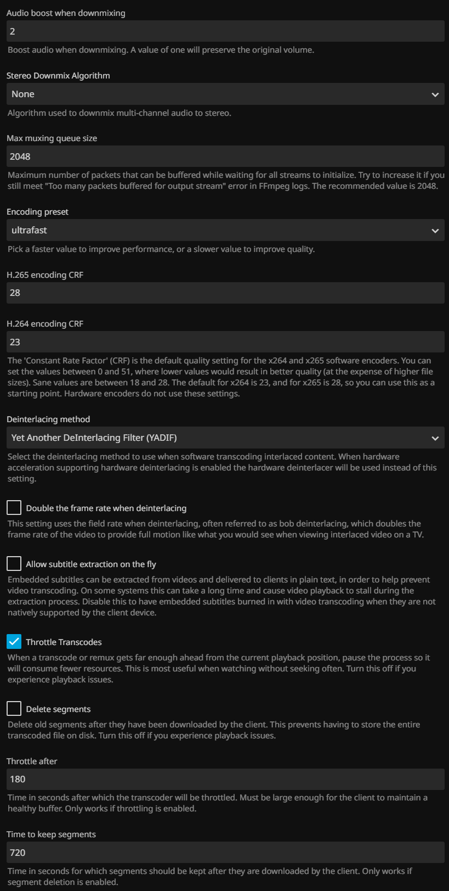This screenshot has height=891, width=449.
Task: Click the chevron arrow beside the None option
Action: pos(435,94)
